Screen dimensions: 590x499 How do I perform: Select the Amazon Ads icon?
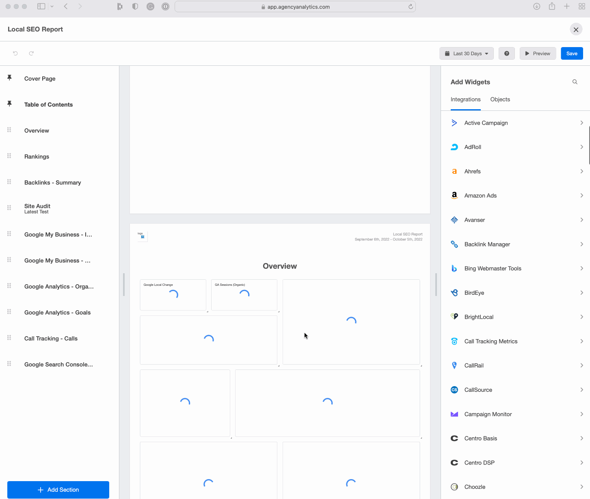(454, 195)
